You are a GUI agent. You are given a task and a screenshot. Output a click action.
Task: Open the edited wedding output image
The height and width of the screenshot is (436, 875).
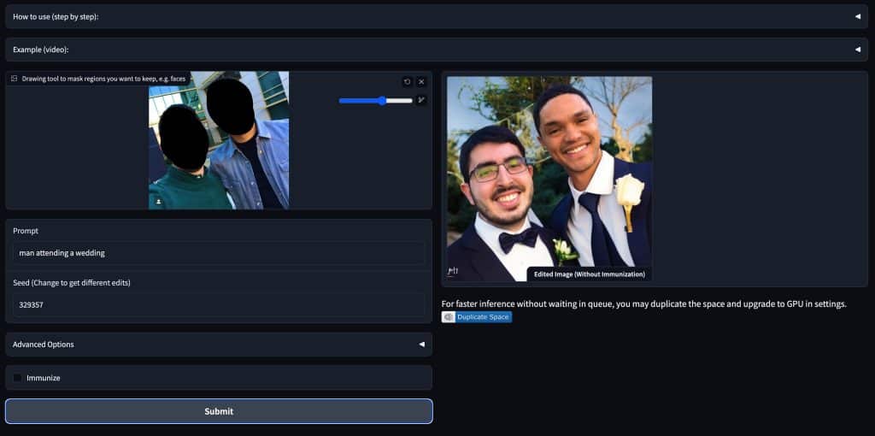pyautogui.click(x=549, y=171)
